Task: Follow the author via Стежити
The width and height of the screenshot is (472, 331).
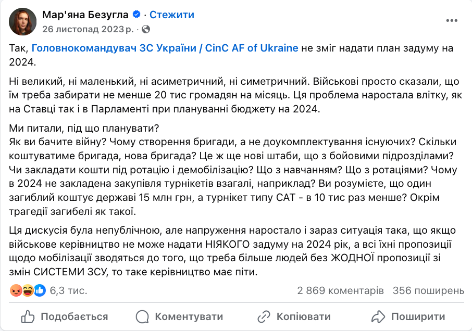Action: tap(172, 15)
